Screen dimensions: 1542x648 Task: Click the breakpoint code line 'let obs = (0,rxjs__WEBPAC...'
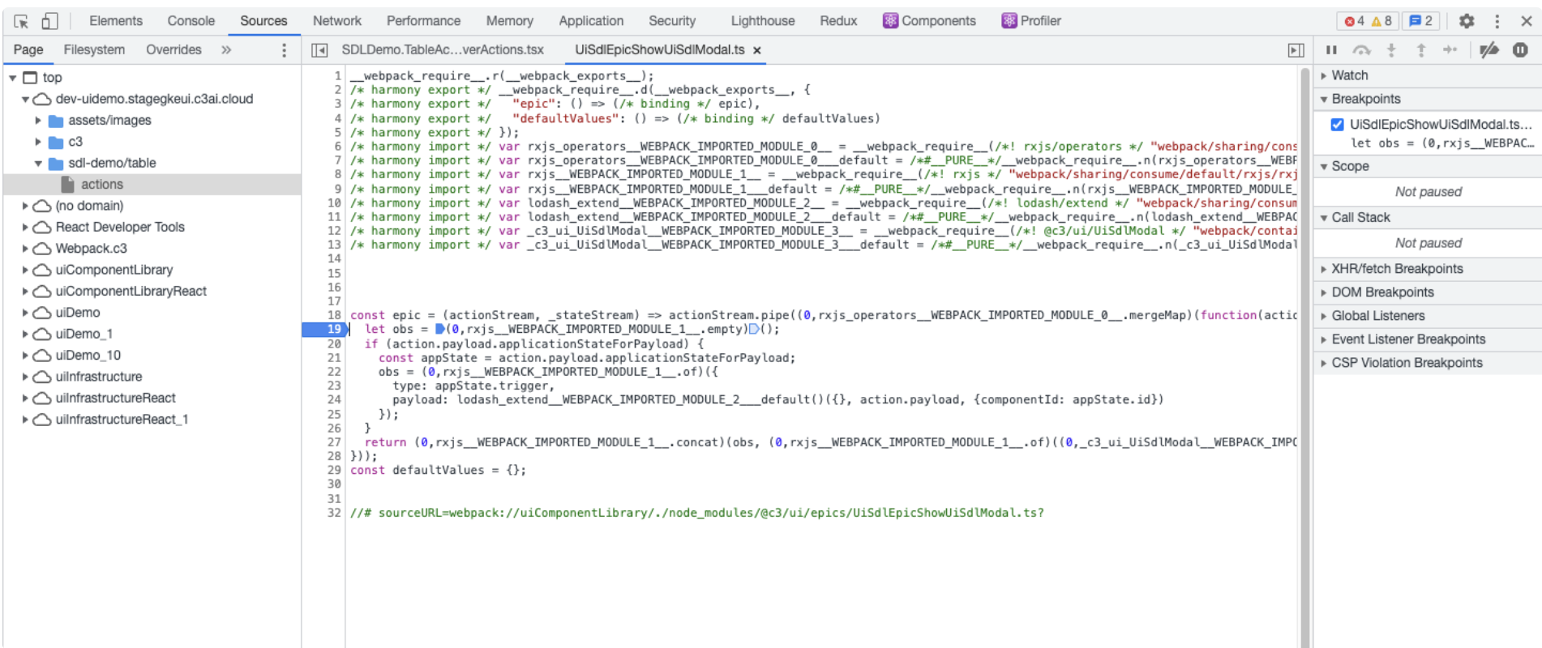pyautogui.click(x=1441, y=143)
